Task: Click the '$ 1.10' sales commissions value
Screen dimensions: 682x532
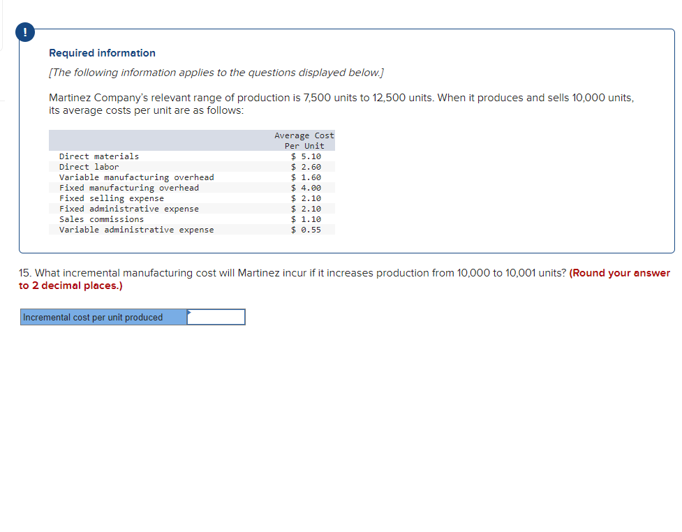Action: (306, 219)
